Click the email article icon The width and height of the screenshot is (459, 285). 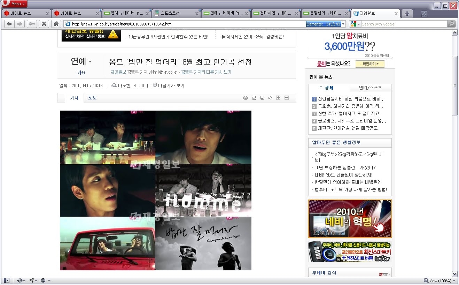[x=254, y=98]
